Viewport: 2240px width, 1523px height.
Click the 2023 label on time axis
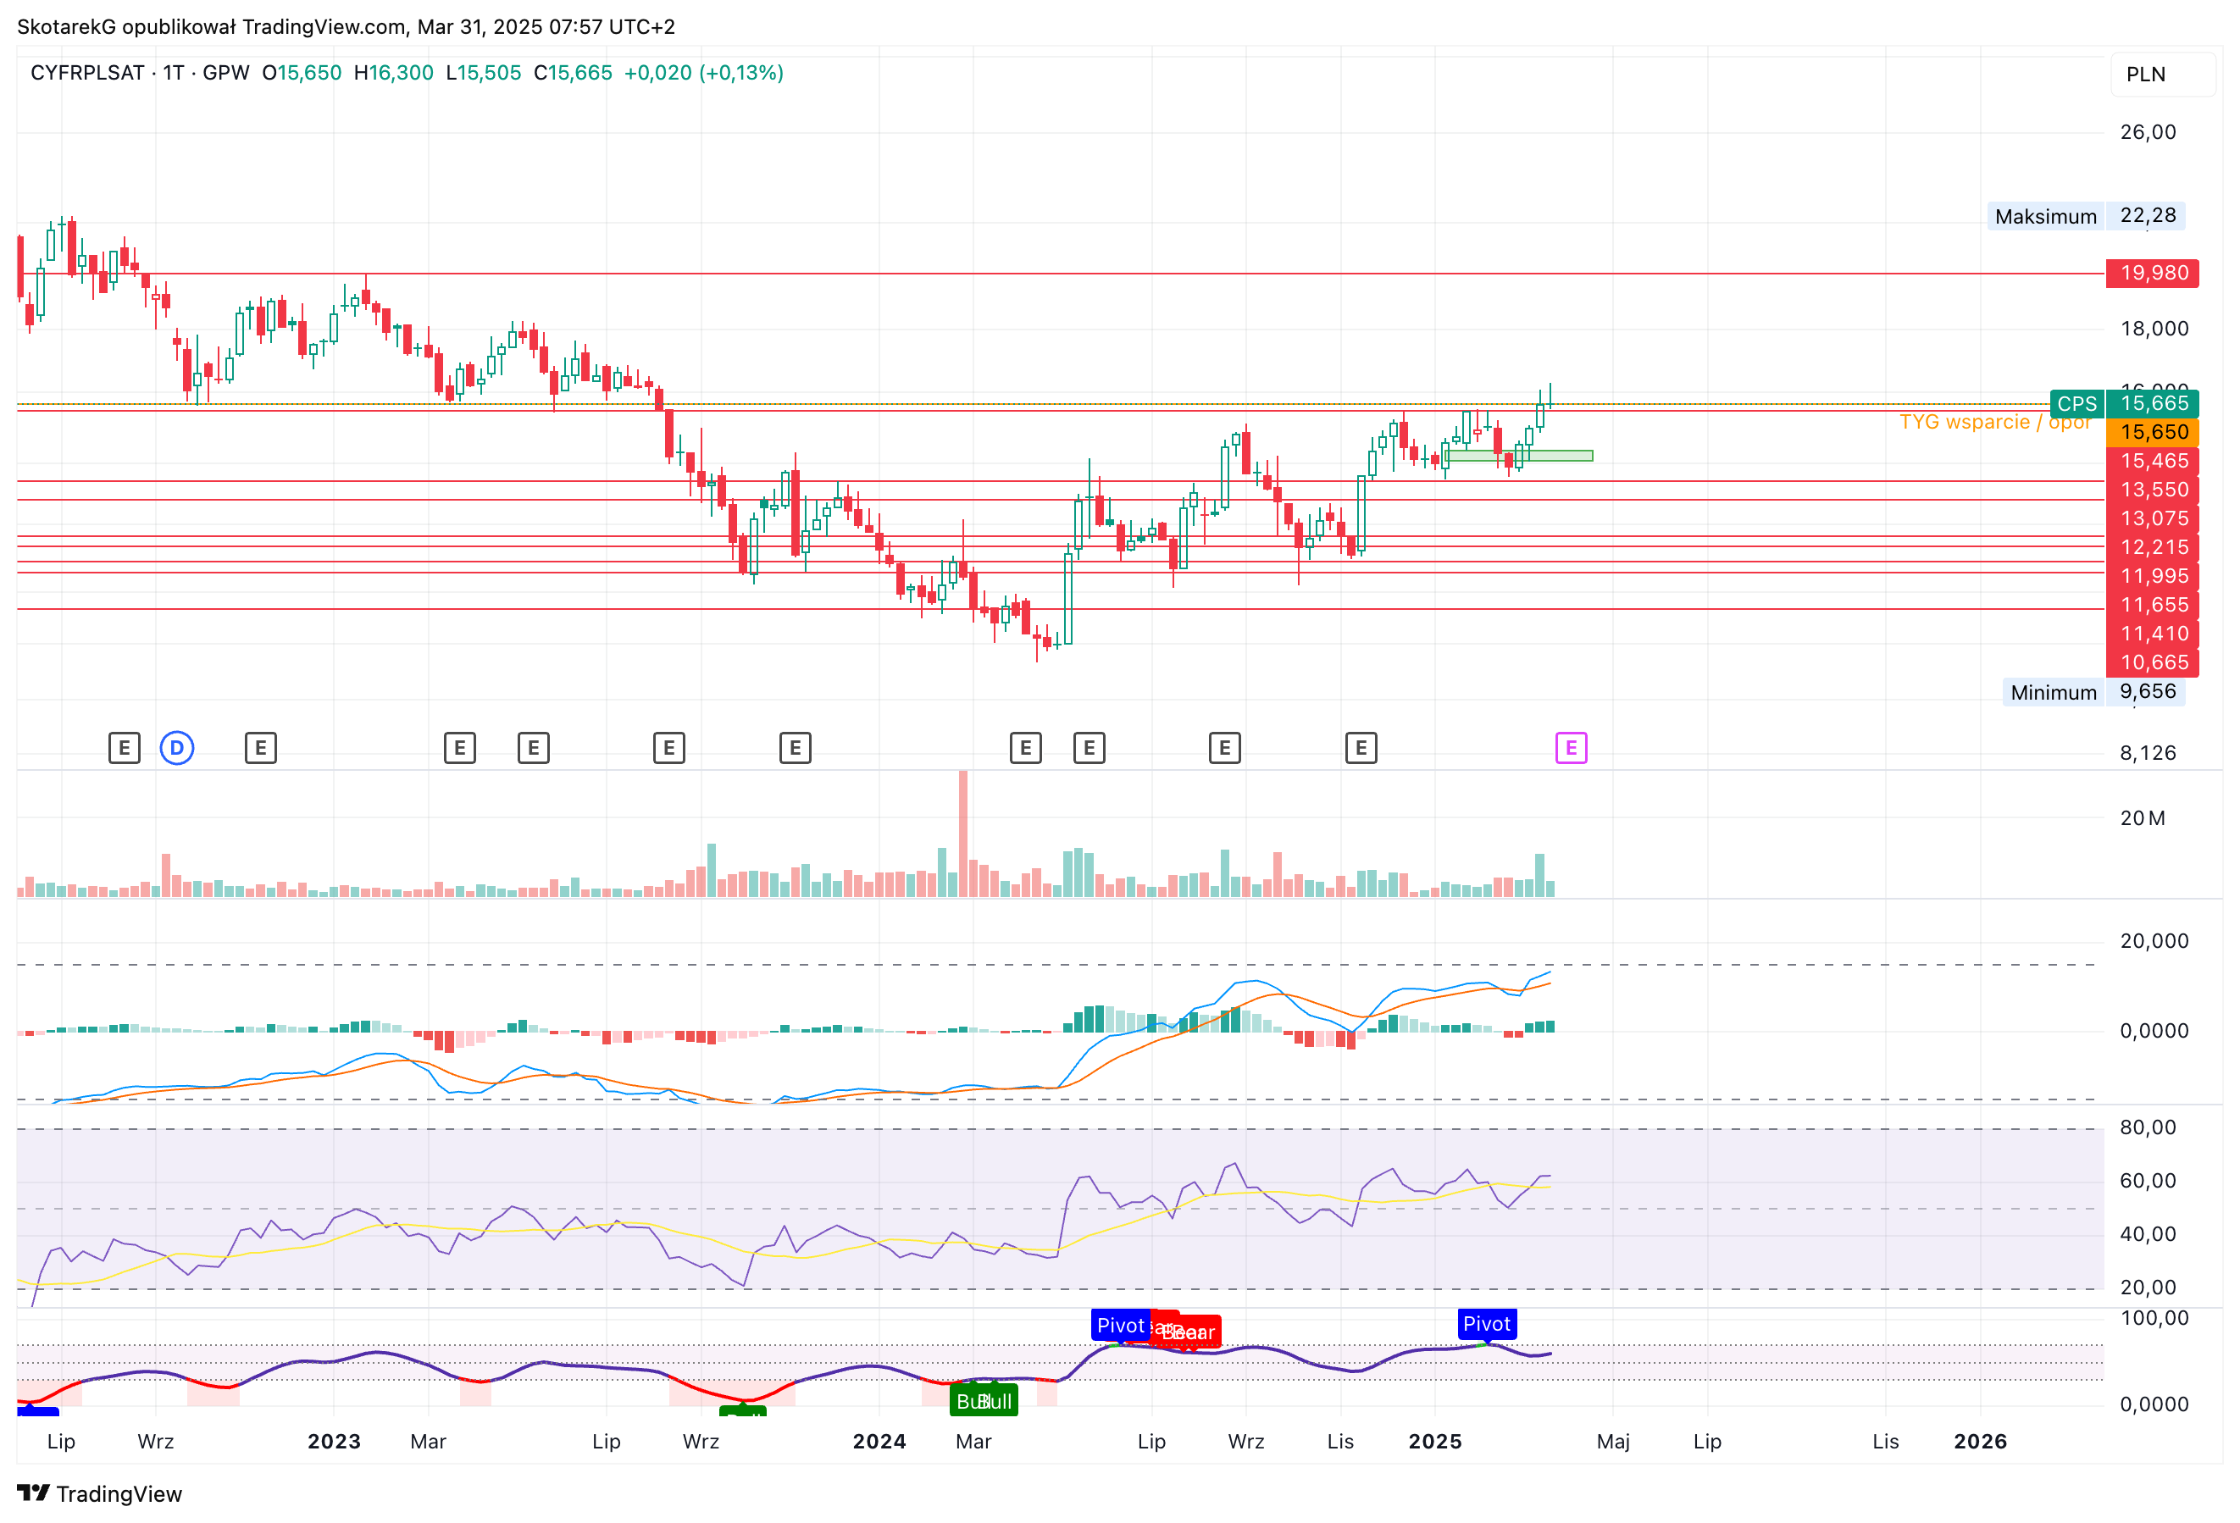click(x=335, y=1441)
